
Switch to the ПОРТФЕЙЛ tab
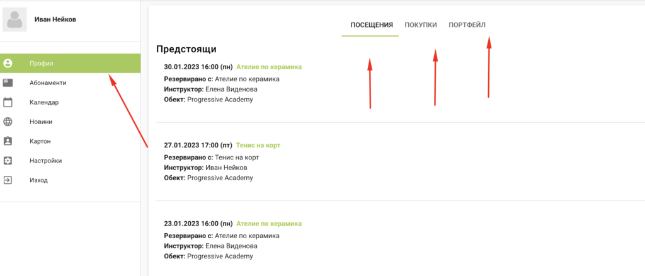click(467, 25)
